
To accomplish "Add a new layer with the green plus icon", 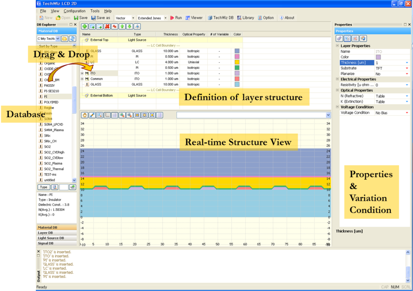I will (x=85, y=26).
